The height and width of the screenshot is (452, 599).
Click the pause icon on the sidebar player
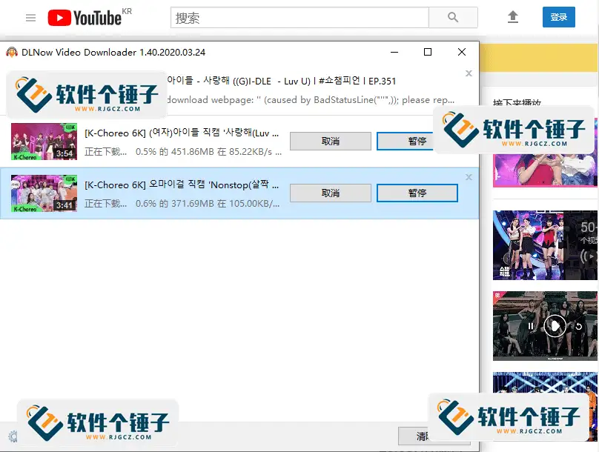tap(531, 326)
